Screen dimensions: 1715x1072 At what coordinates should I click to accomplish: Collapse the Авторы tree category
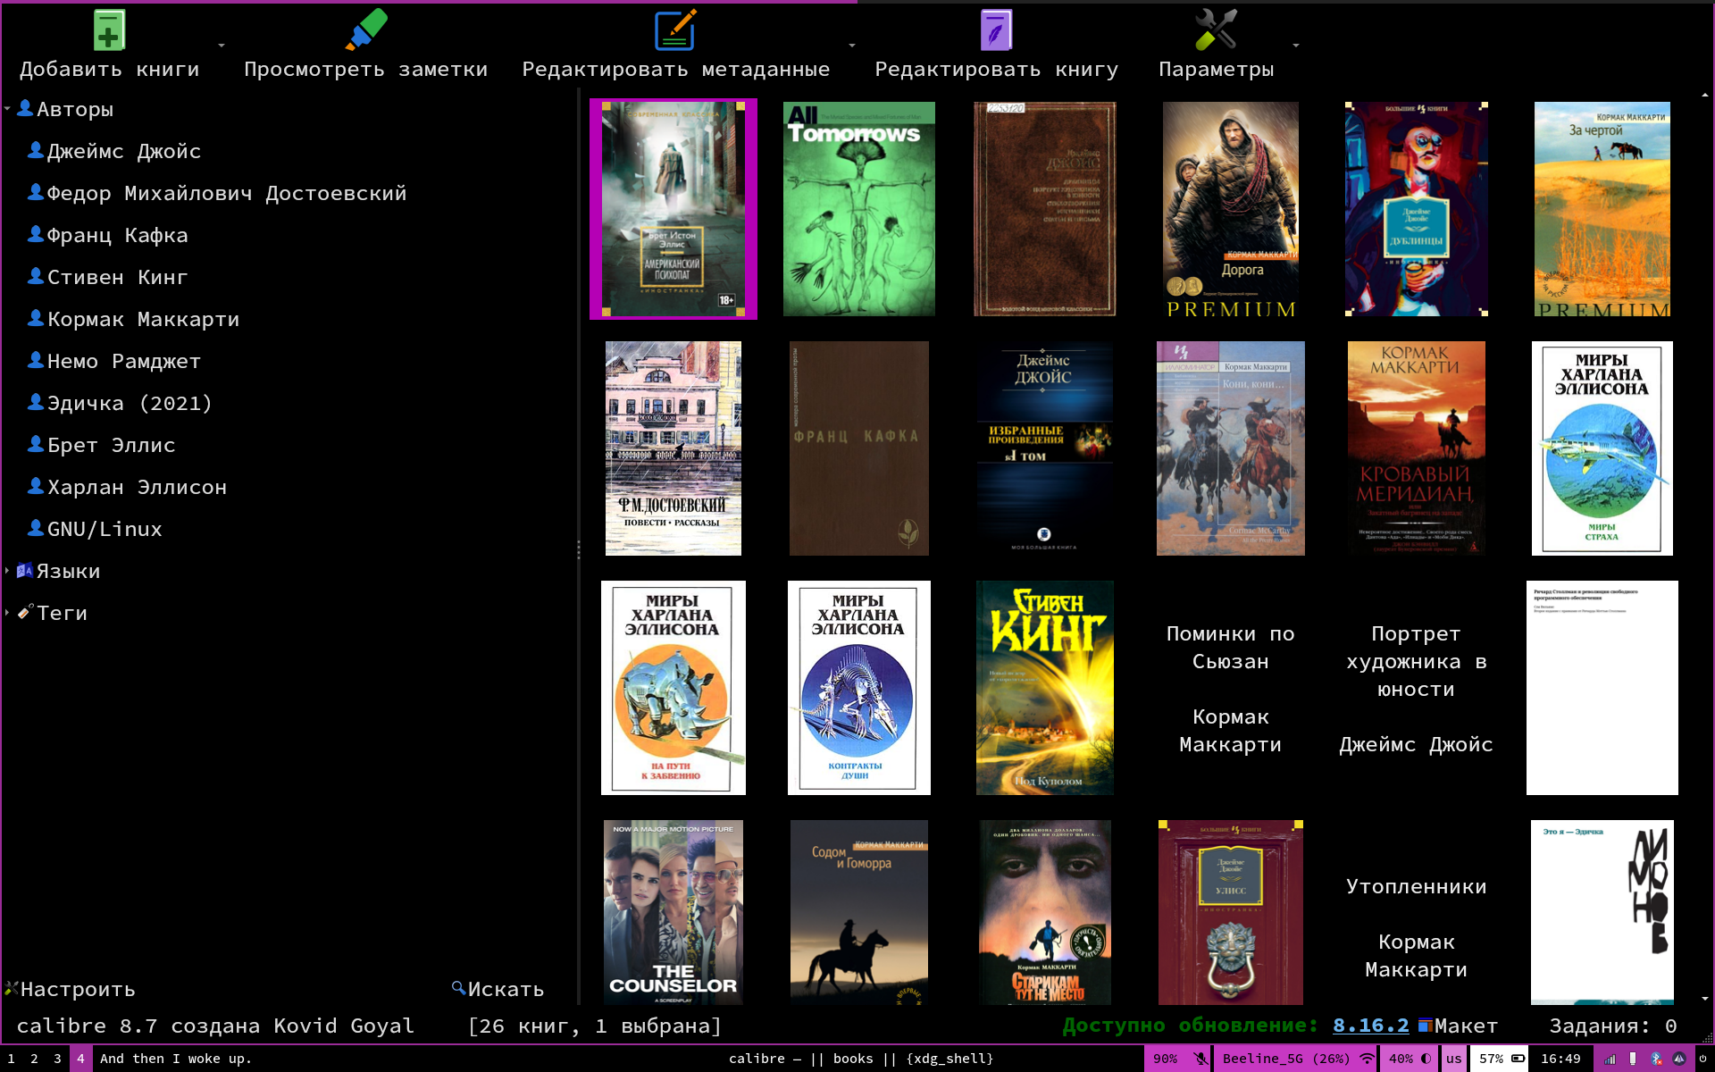pos(7,109)
